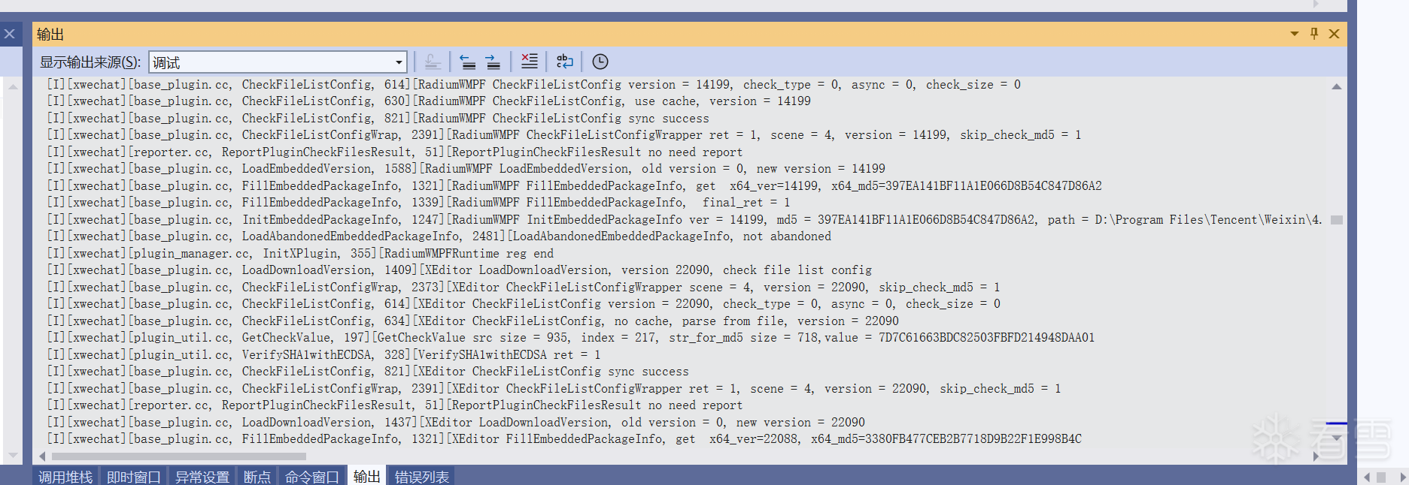Go to next message in output
The width and height of the screenshot is (1409, 485).
(x=493, y=62)
